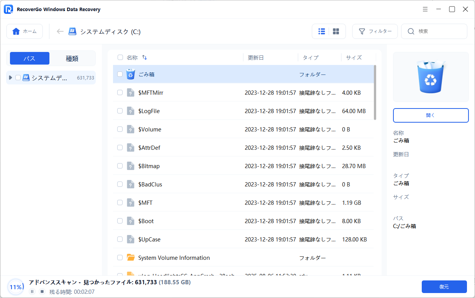Switch to the 種類 tab
Screen dimensions: 475x298
pyautogui.click(x=72, y=58)
